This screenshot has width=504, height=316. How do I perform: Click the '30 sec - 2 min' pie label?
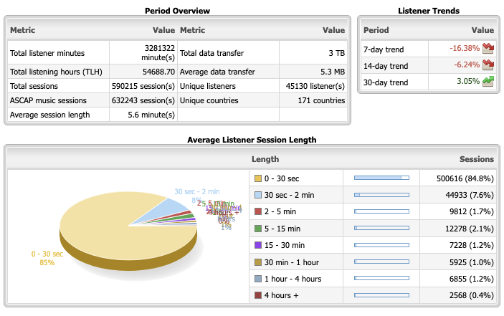(197, 192)
